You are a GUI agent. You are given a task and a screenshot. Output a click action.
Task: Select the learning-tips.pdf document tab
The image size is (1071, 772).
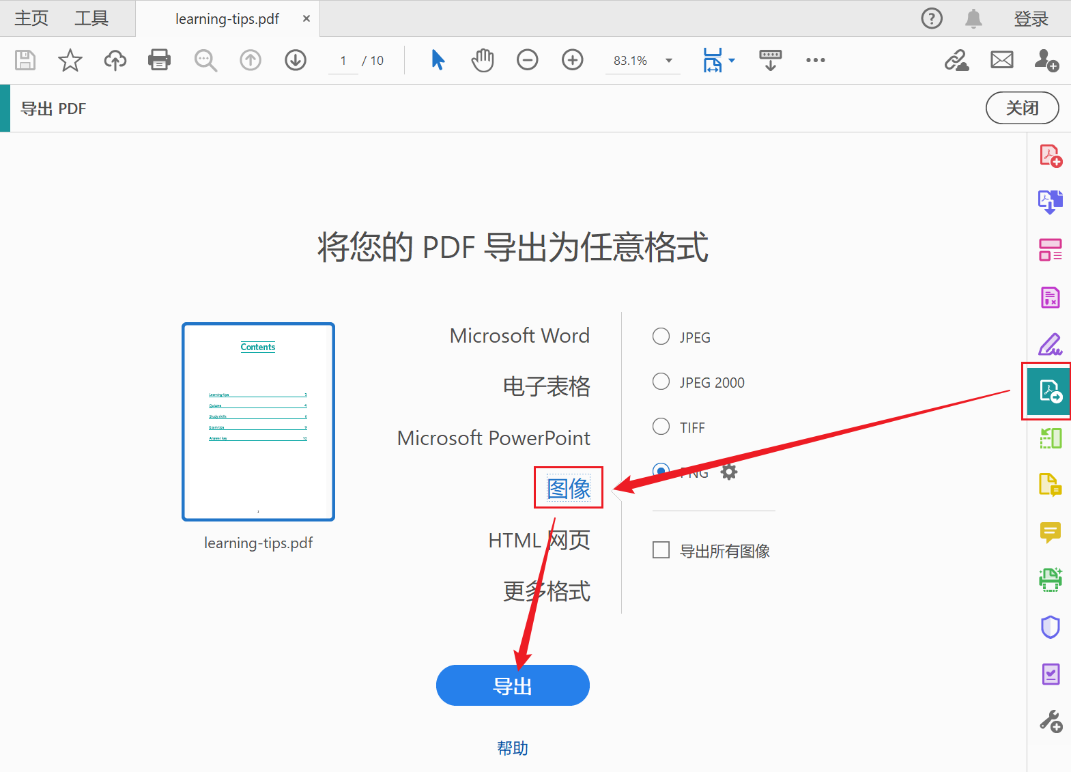point(227,18)
